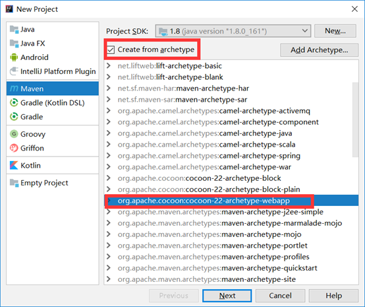Screen dimensions: 365x307
Task: Select Java in project type list
Action: point(53,30)
